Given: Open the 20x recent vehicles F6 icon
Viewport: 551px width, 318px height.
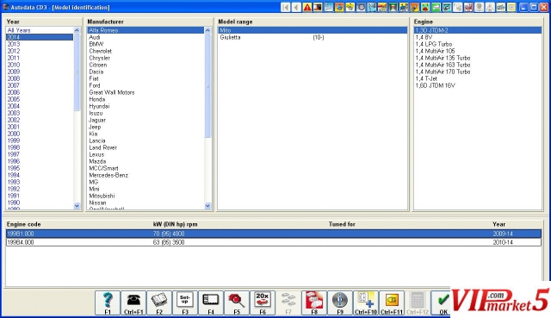Looking at the screenshot, I should pos(263,302).
